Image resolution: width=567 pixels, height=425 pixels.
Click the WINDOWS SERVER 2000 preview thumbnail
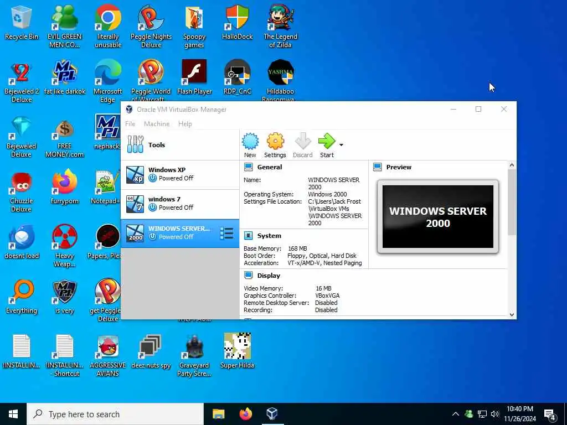[x=438, y=217]
